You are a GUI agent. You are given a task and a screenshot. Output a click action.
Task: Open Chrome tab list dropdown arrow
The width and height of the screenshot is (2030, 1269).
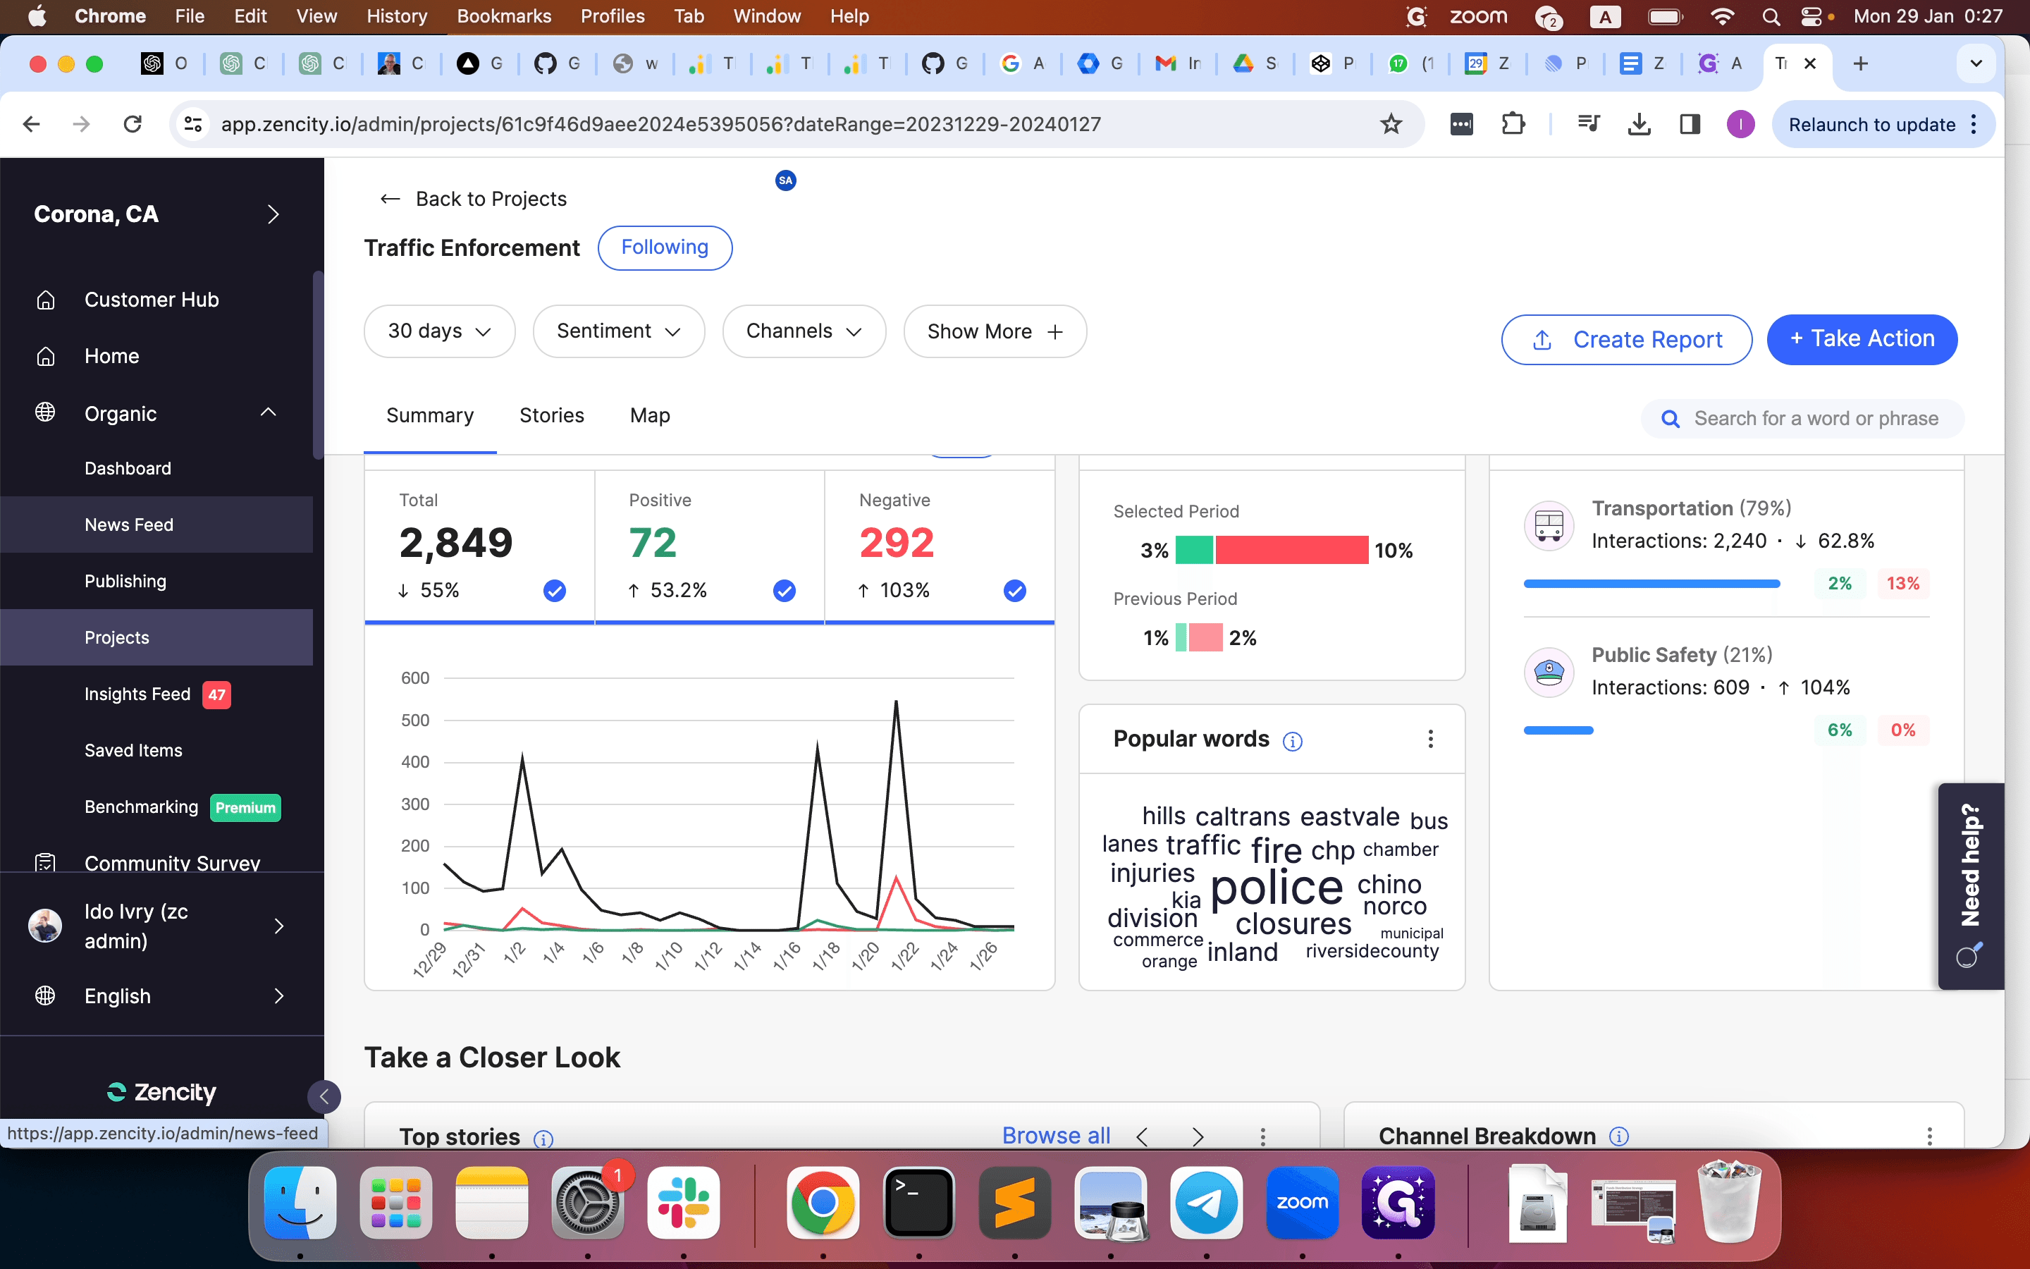pos(1976,63)
